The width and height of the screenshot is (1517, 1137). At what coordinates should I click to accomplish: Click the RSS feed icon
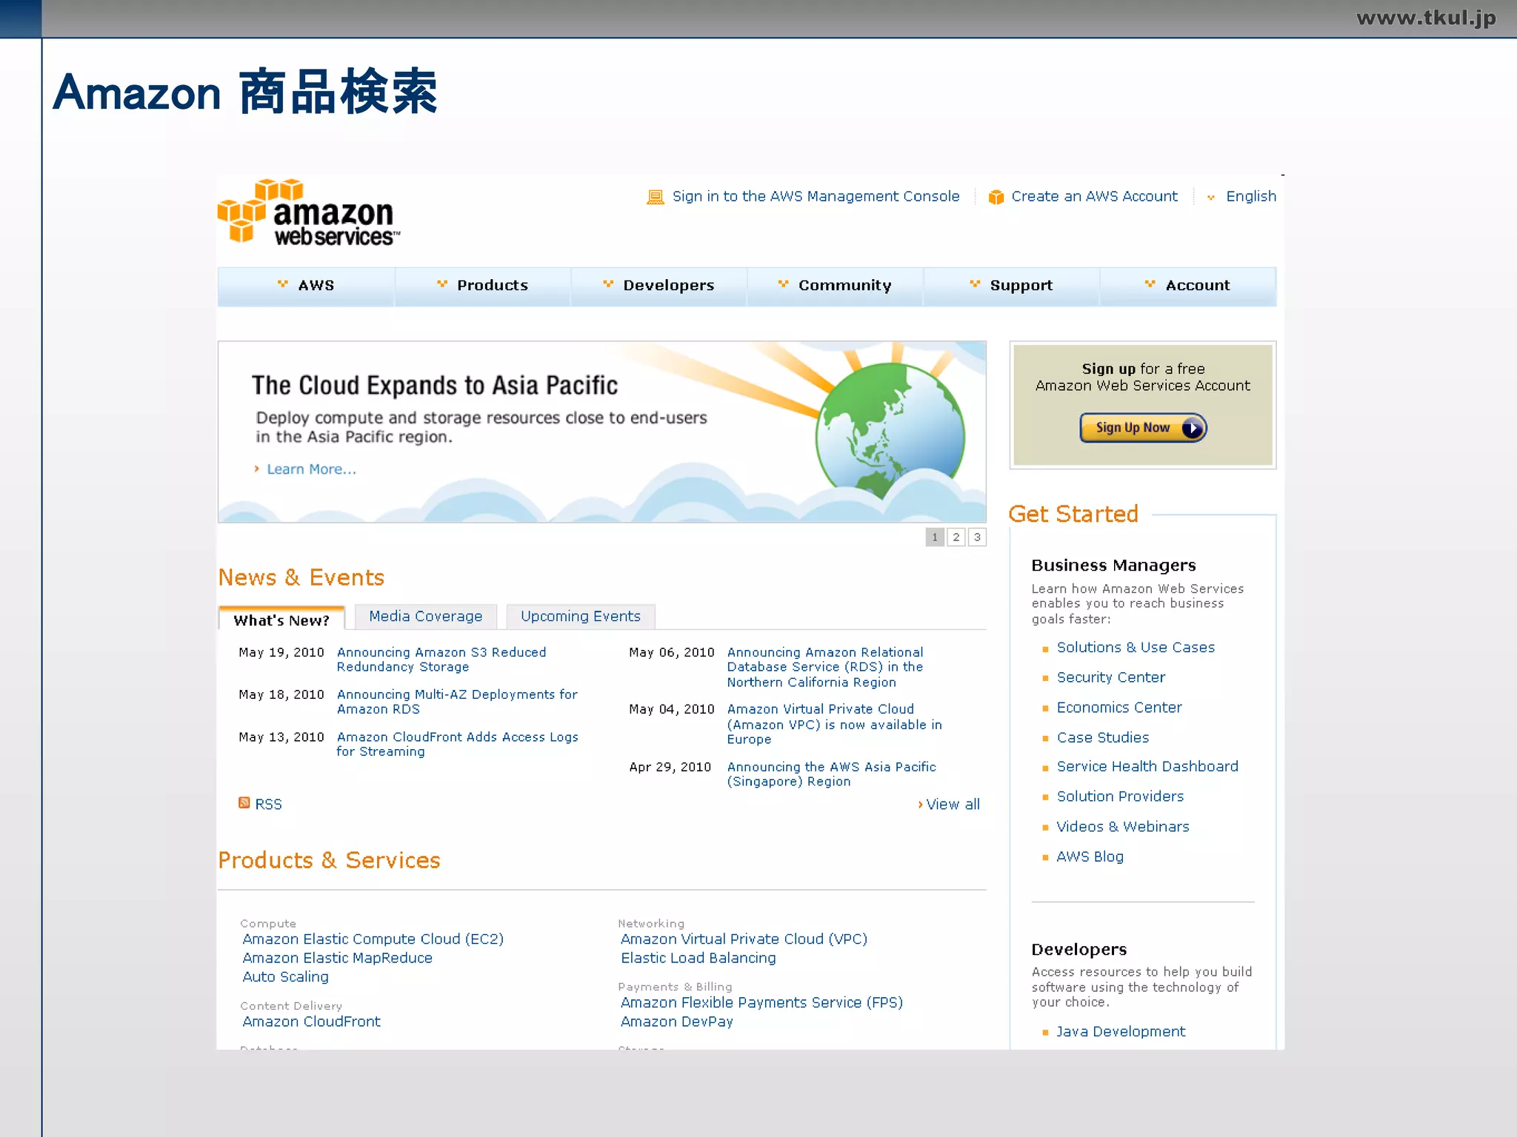click(x=244, y=802)
